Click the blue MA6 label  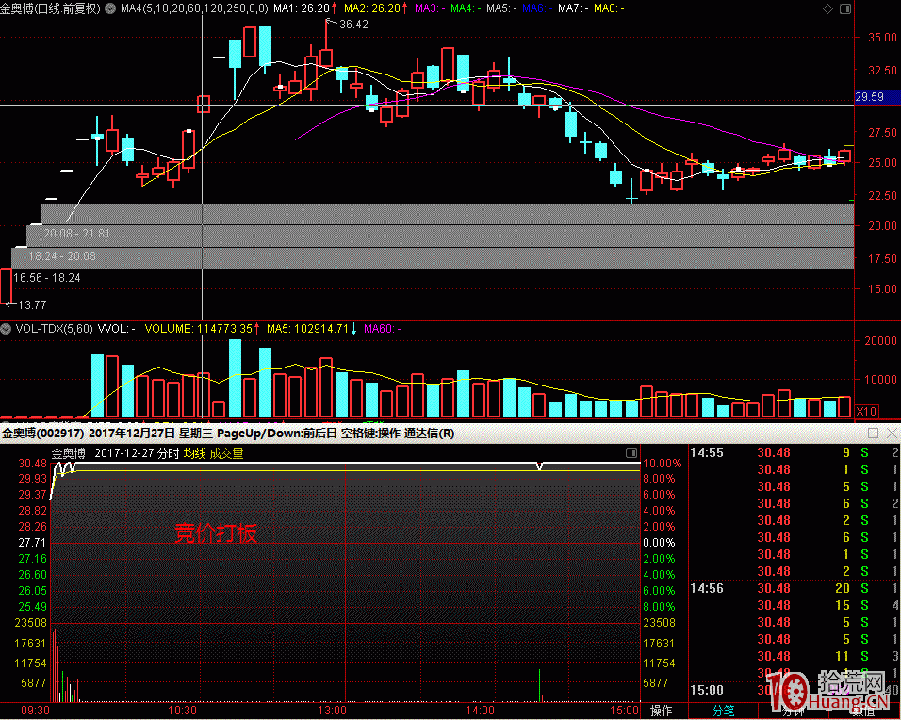(x=535, y=8)
